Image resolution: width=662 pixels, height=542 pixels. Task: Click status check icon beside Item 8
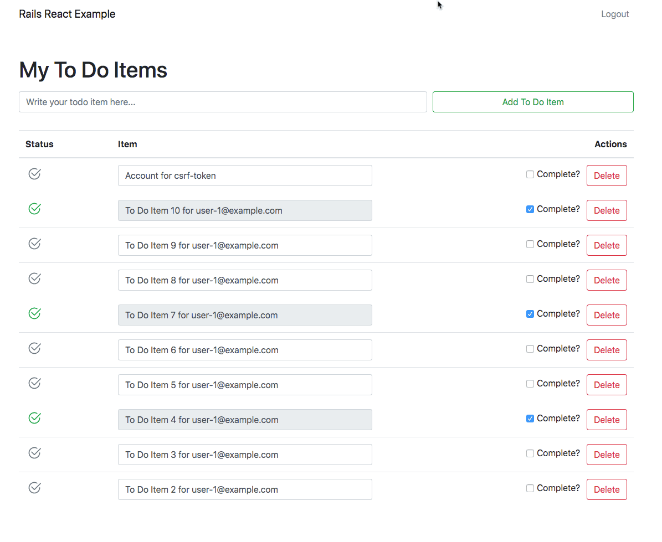point(34,279)
